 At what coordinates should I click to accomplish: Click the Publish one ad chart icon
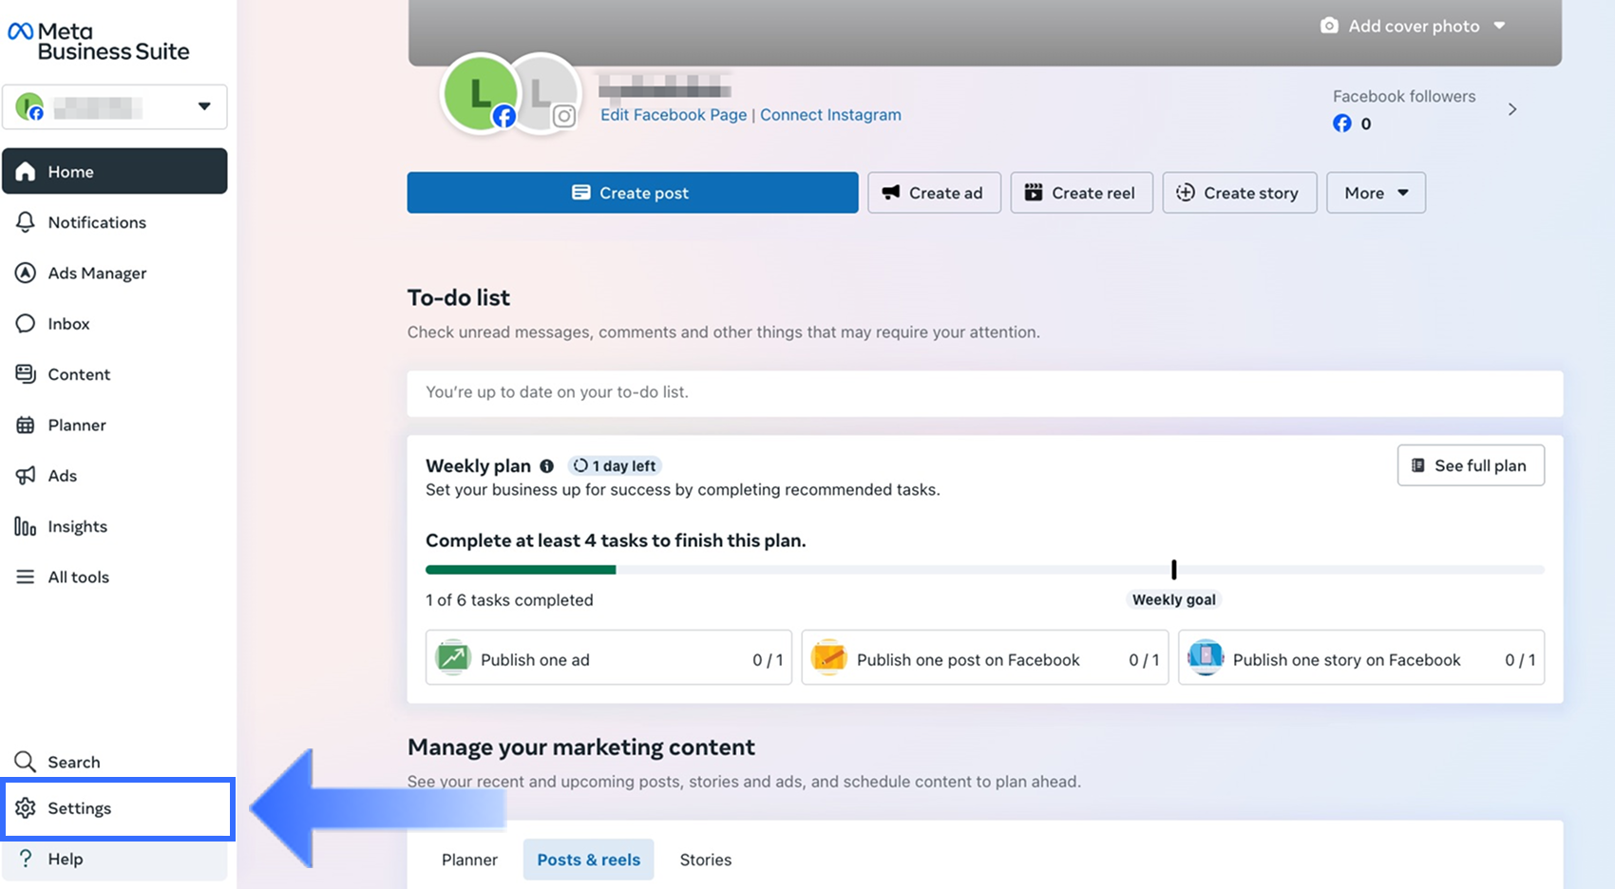[x=453, y=657]
